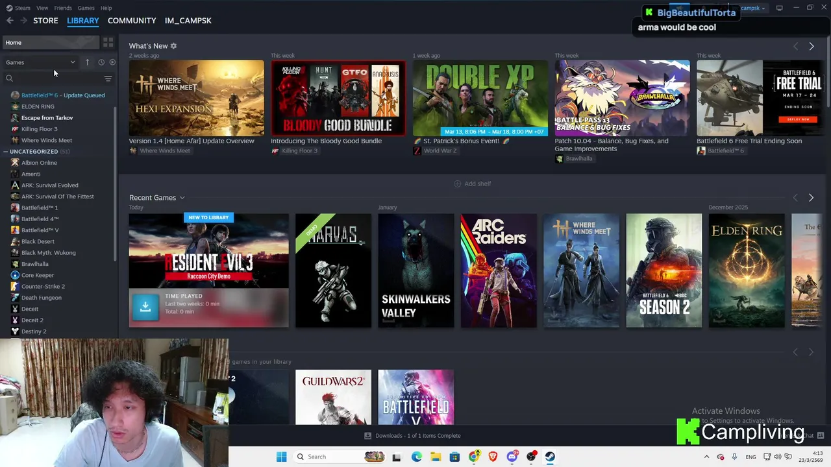The height and width of the screenshot is (467, 831).
Task: Open OBS Studio from the taskbar
Action: 531,457
